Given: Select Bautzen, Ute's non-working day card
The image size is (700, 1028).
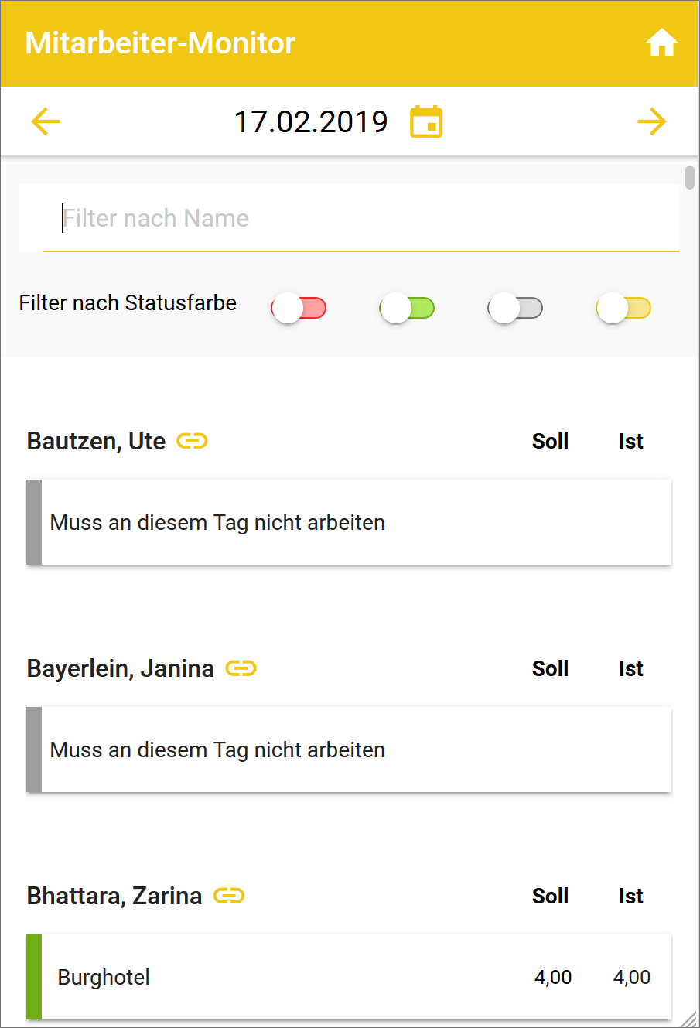Looking at the screenshot, I should (x=349, y=522).
